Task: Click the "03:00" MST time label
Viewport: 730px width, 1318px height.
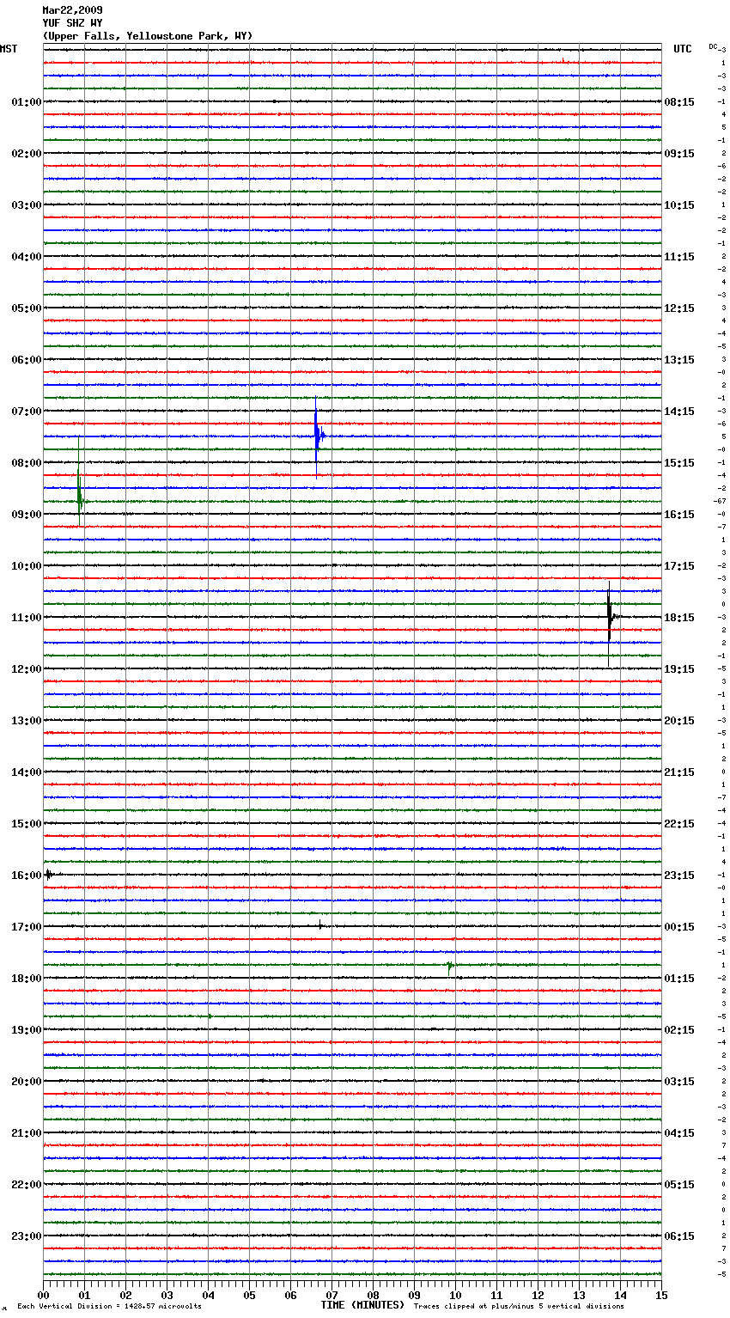Action: (x=27, y=205)
